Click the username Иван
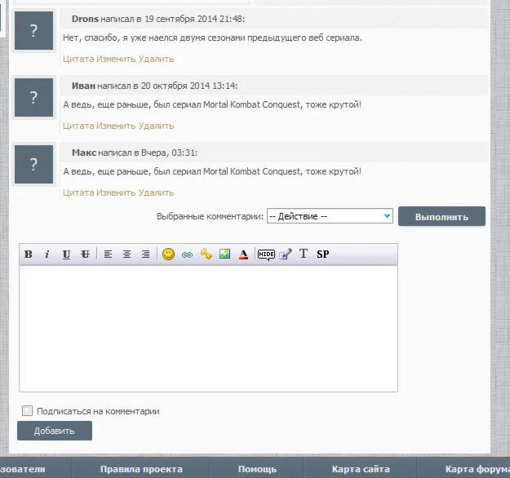This screenshot has width=510, height=478. coord(83,86)
